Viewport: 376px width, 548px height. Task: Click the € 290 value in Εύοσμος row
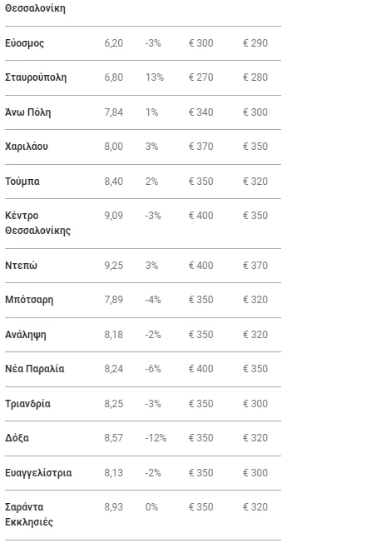[255, 43]
